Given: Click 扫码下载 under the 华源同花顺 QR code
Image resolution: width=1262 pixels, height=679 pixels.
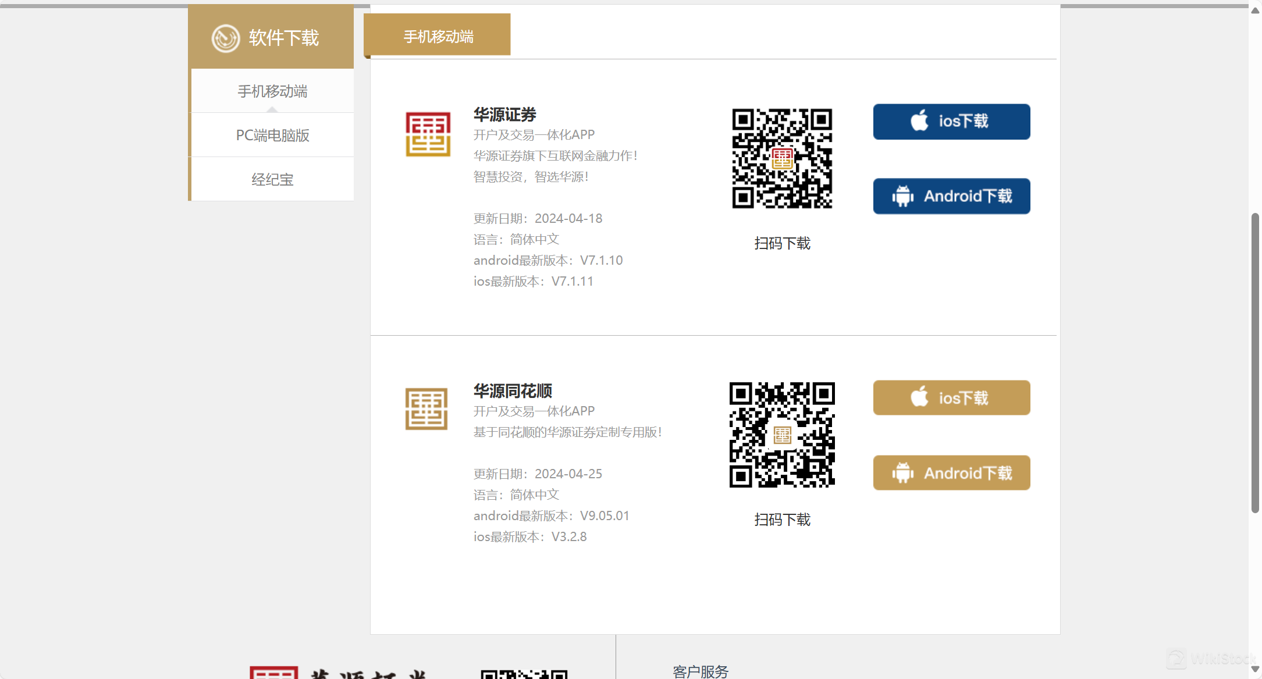Looking at the screenshot, I should (x=782, y=520).
